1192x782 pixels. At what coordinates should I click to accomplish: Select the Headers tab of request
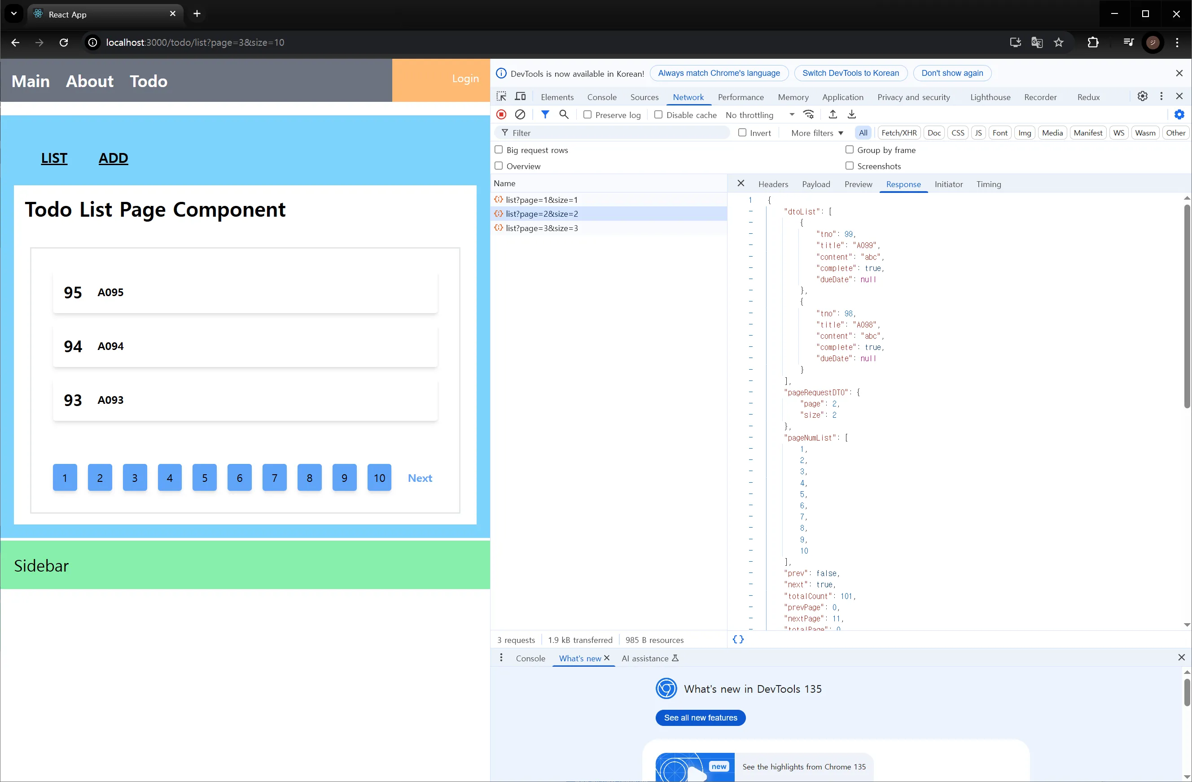tap(773, 184)
